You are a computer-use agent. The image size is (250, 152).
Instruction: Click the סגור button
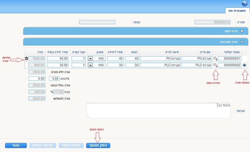point(16,145)
